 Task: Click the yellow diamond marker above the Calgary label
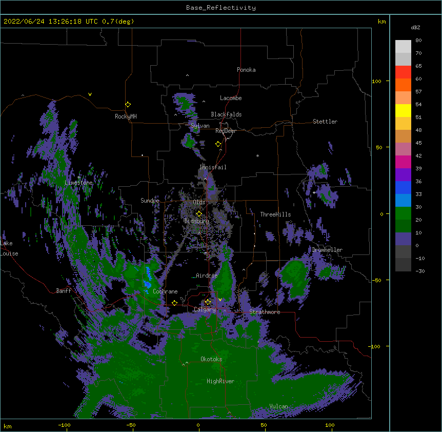click(208, 302)
